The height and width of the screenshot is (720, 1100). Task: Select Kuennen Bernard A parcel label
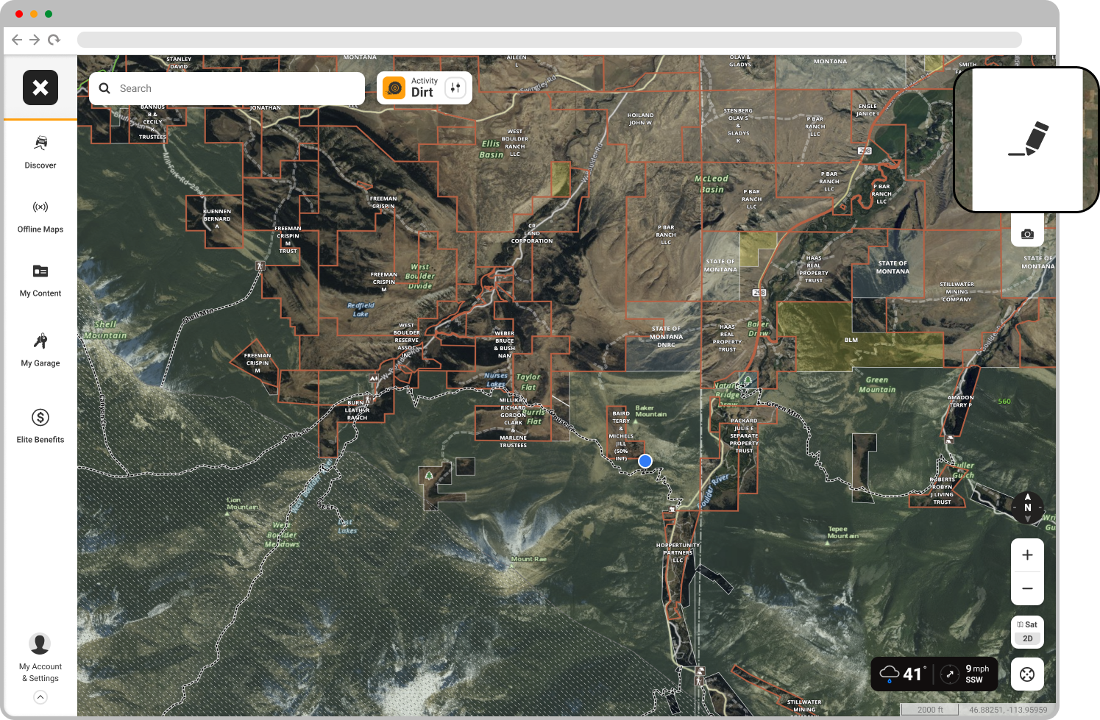[x=217, y=218]
